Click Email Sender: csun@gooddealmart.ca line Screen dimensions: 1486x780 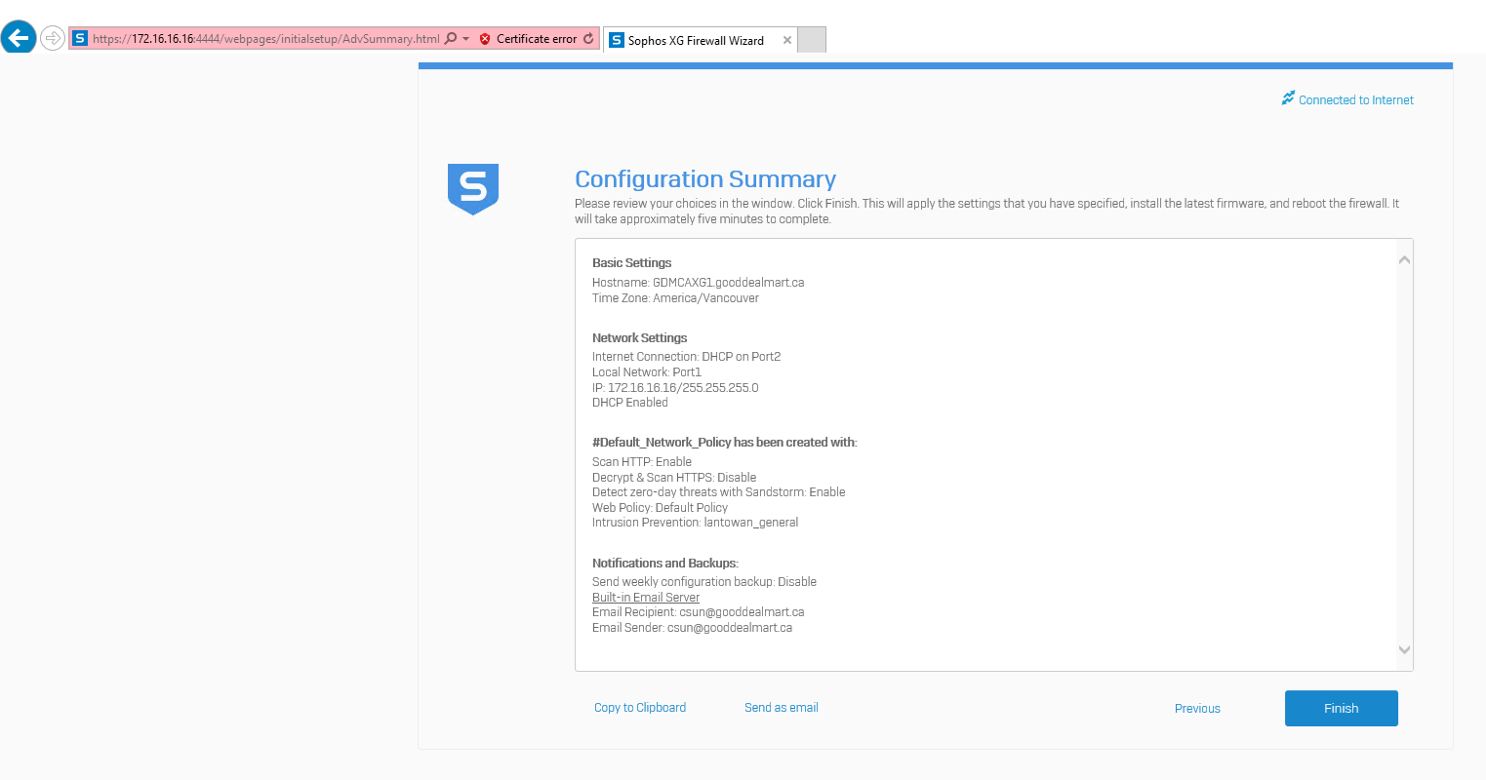[x=693, y=628]
